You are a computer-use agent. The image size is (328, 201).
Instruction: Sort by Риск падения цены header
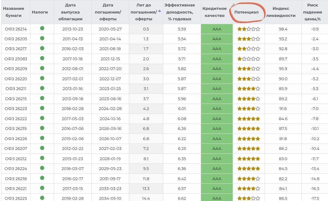[313, 12]
